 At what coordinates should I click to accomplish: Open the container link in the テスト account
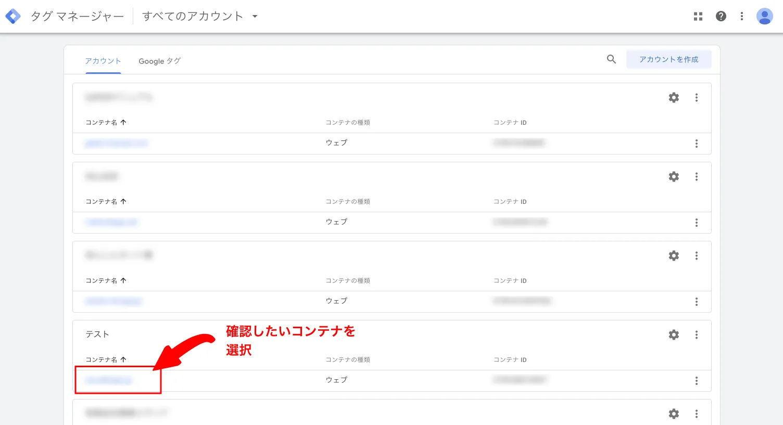[109, 380]
